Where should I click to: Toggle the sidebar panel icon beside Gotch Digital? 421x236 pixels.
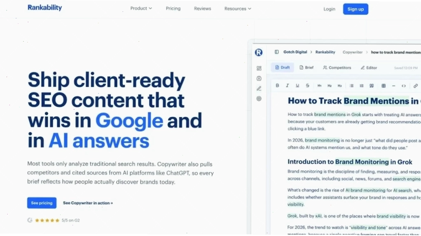[276, 52]
